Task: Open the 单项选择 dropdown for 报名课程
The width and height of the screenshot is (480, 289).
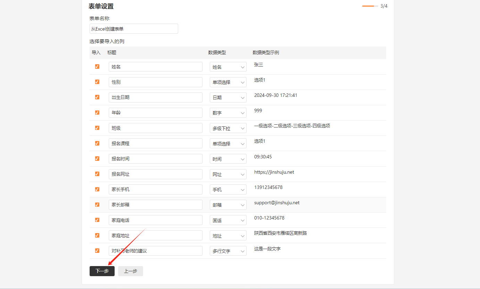Action: pyautogui.click(x=228, y=143)
